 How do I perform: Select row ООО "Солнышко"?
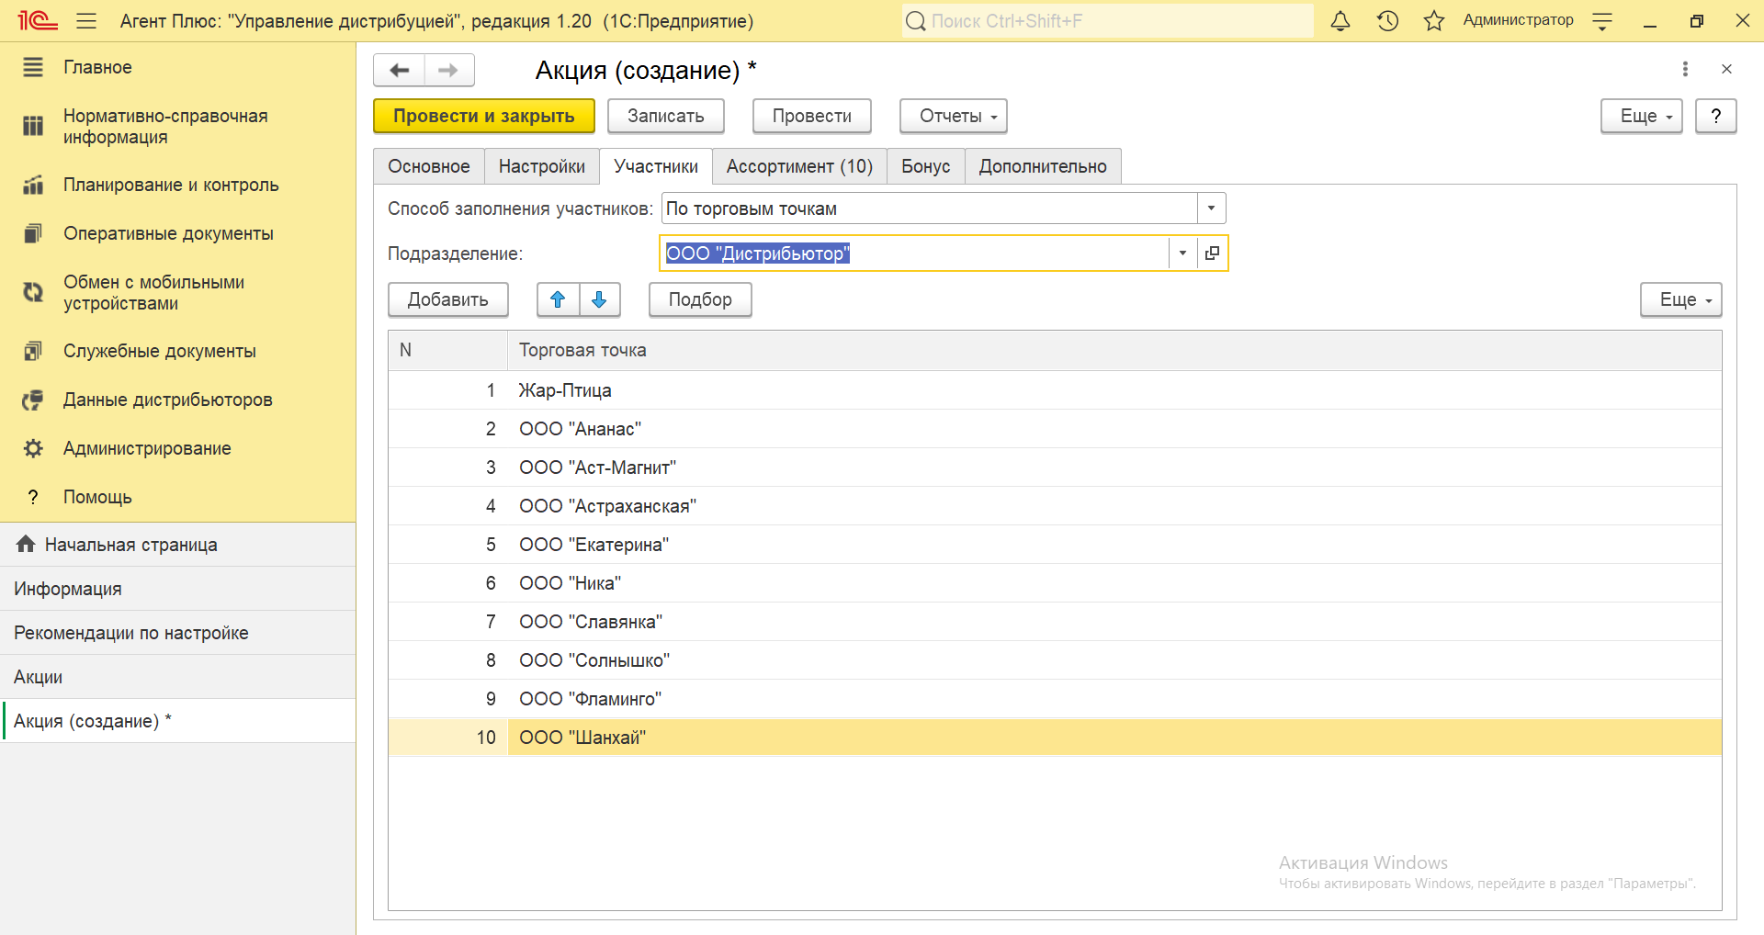click(x=1055, y=660)
